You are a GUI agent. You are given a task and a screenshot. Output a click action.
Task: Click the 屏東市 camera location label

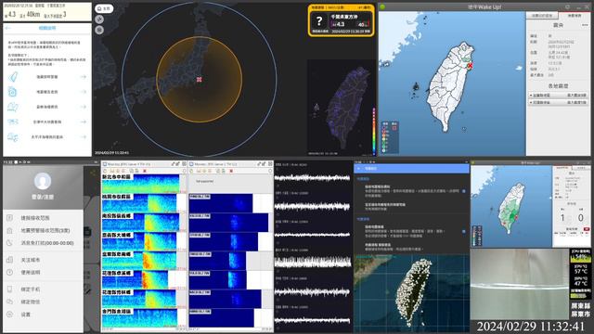pos(580,315)
